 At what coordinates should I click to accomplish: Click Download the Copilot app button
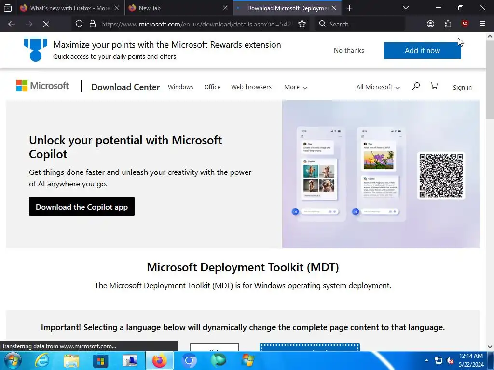tap(82, 206)
